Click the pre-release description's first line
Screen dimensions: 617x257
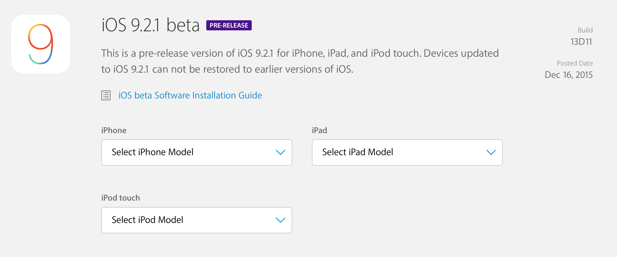coord(300,53)
